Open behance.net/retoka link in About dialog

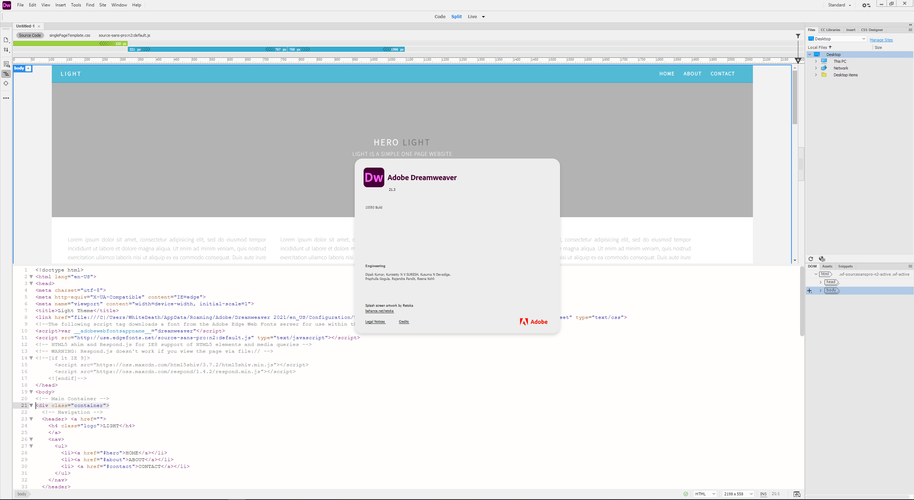pyautogui.click(x=379, y=311)
